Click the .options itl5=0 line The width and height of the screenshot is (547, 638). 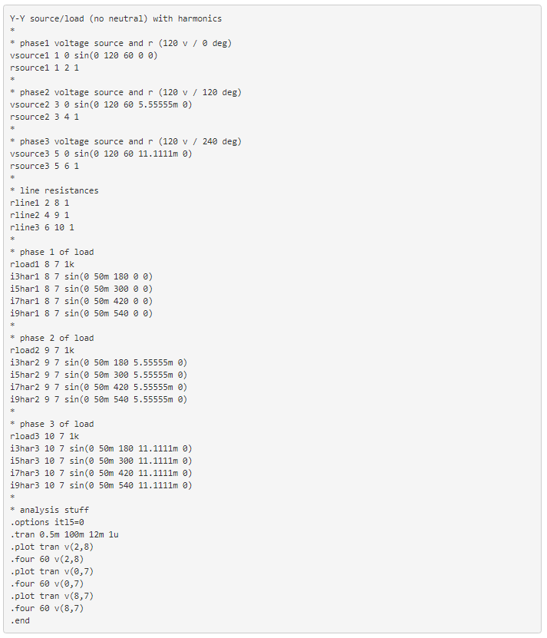(48, 522)
